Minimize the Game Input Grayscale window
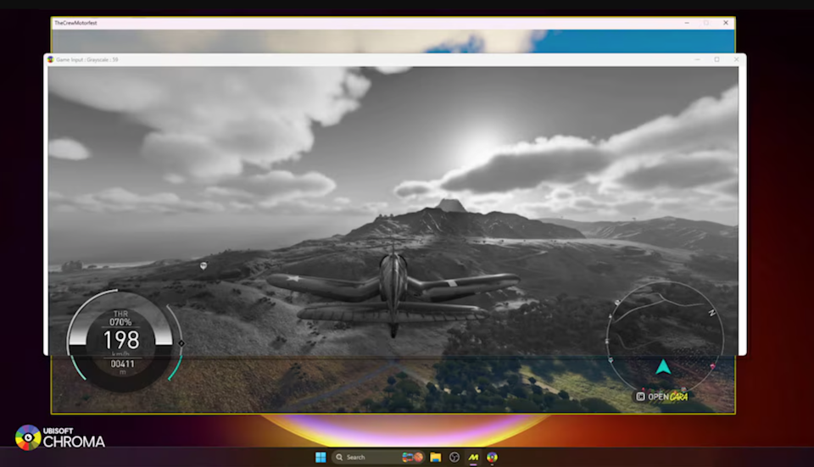 tap(698, 59)
